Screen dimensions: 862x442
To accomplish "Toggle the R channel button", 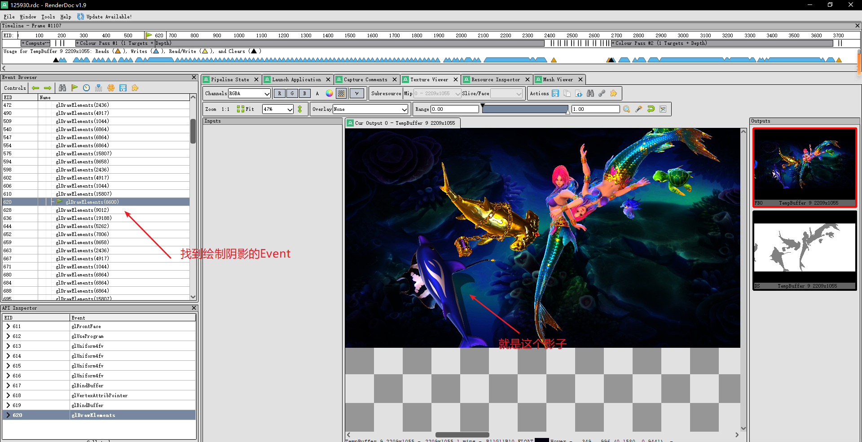I will point(280,93).
